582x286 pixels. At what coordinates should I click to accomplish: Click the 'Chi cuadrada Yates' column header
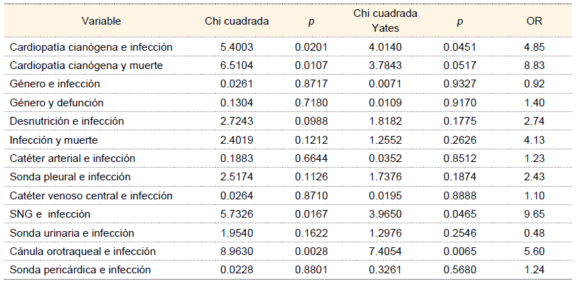coord(386,21)
